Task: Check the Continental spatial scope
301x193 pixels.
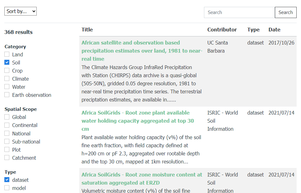Action: [7, 125]
